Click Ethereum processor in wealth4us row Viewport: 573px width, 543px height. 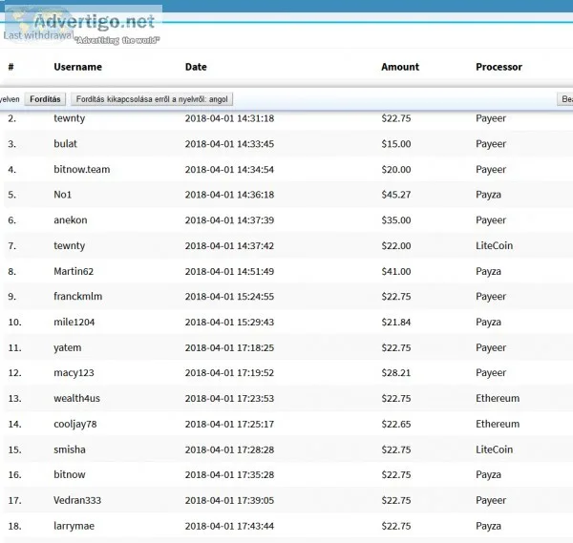click(x=498, y=398)
